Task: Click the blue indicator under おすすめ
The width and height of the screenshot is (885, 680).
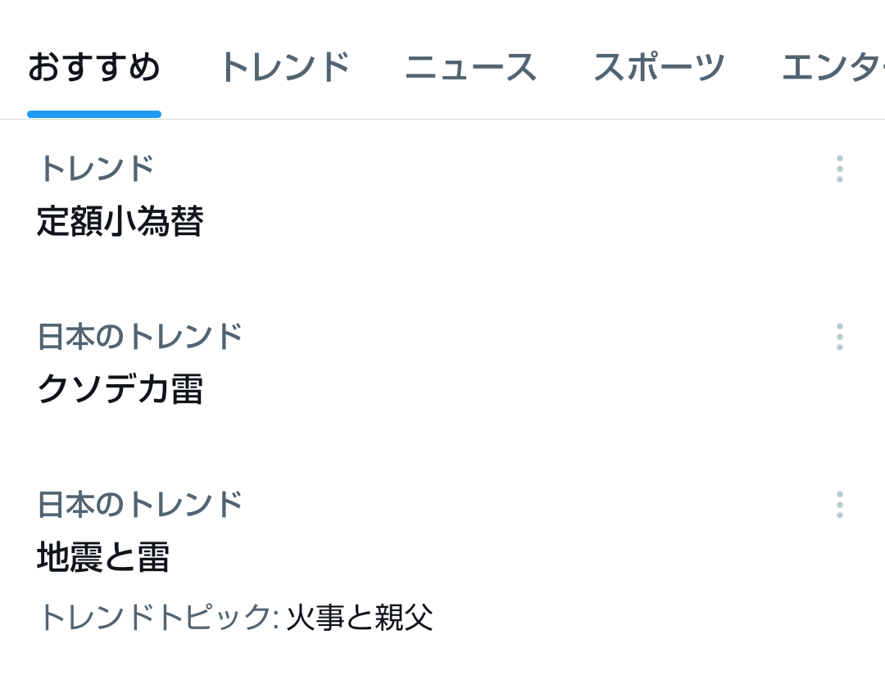Action: (94, 114)
